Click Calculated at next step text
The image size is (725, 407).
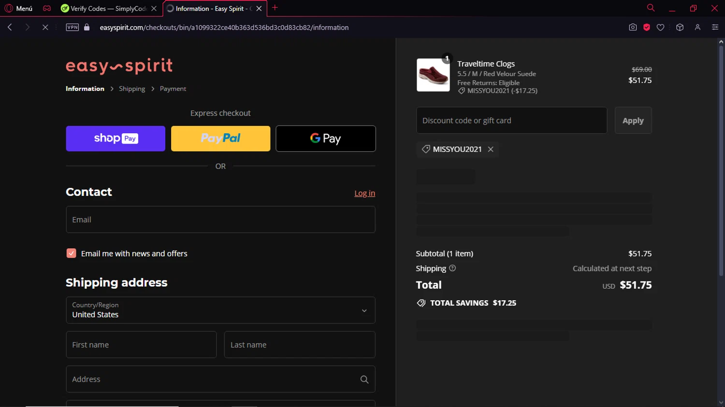click(x=612, y=268)
